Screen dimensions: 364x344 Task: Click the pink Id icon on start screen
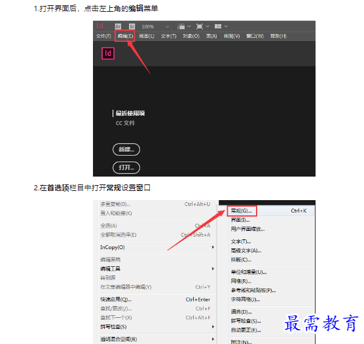click(x=108, y=54)
